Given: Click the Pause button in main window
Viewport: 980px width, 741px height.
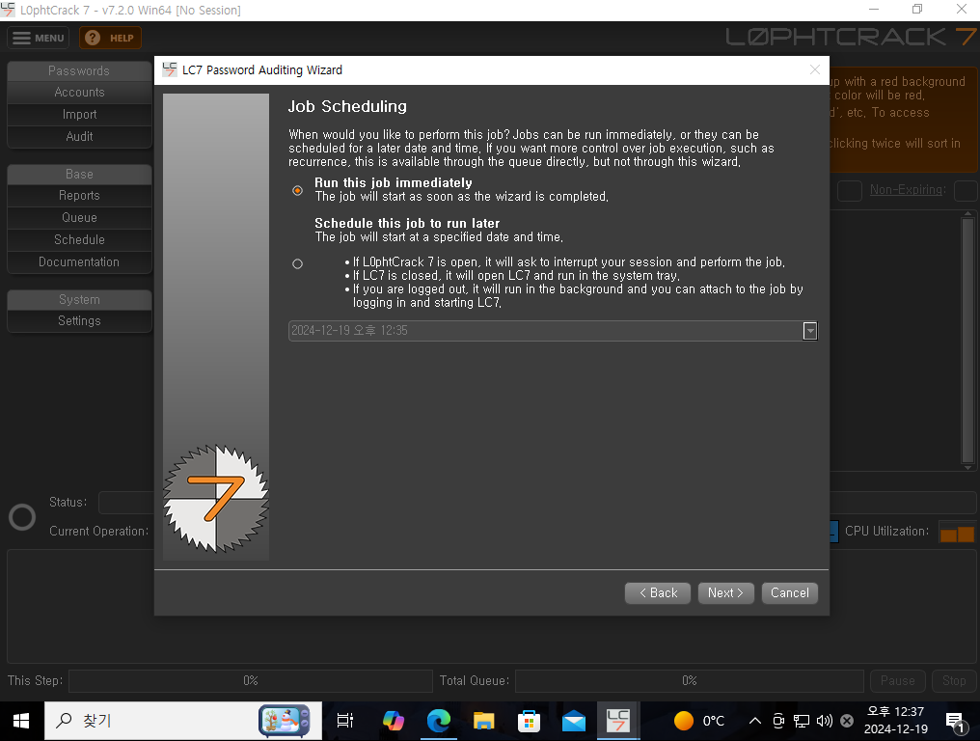Looking at the screenshot, I should (x=897, y=681).
